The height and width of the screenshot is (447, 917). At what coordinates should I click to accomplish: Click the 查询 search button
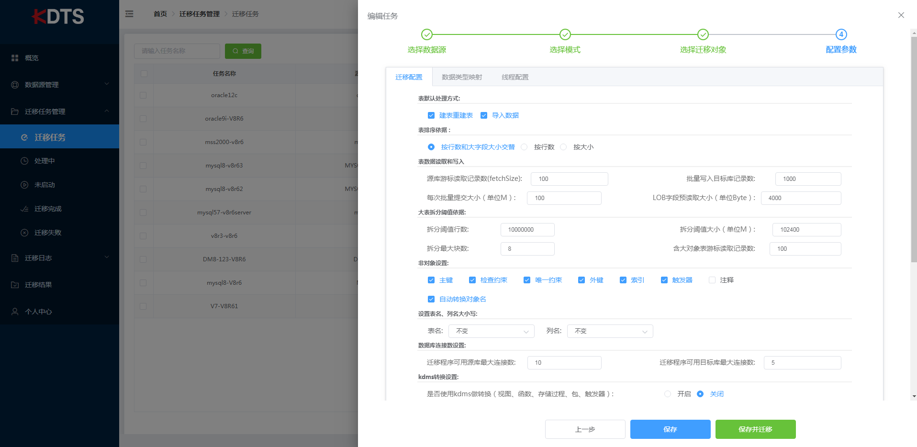pos(243,51)
